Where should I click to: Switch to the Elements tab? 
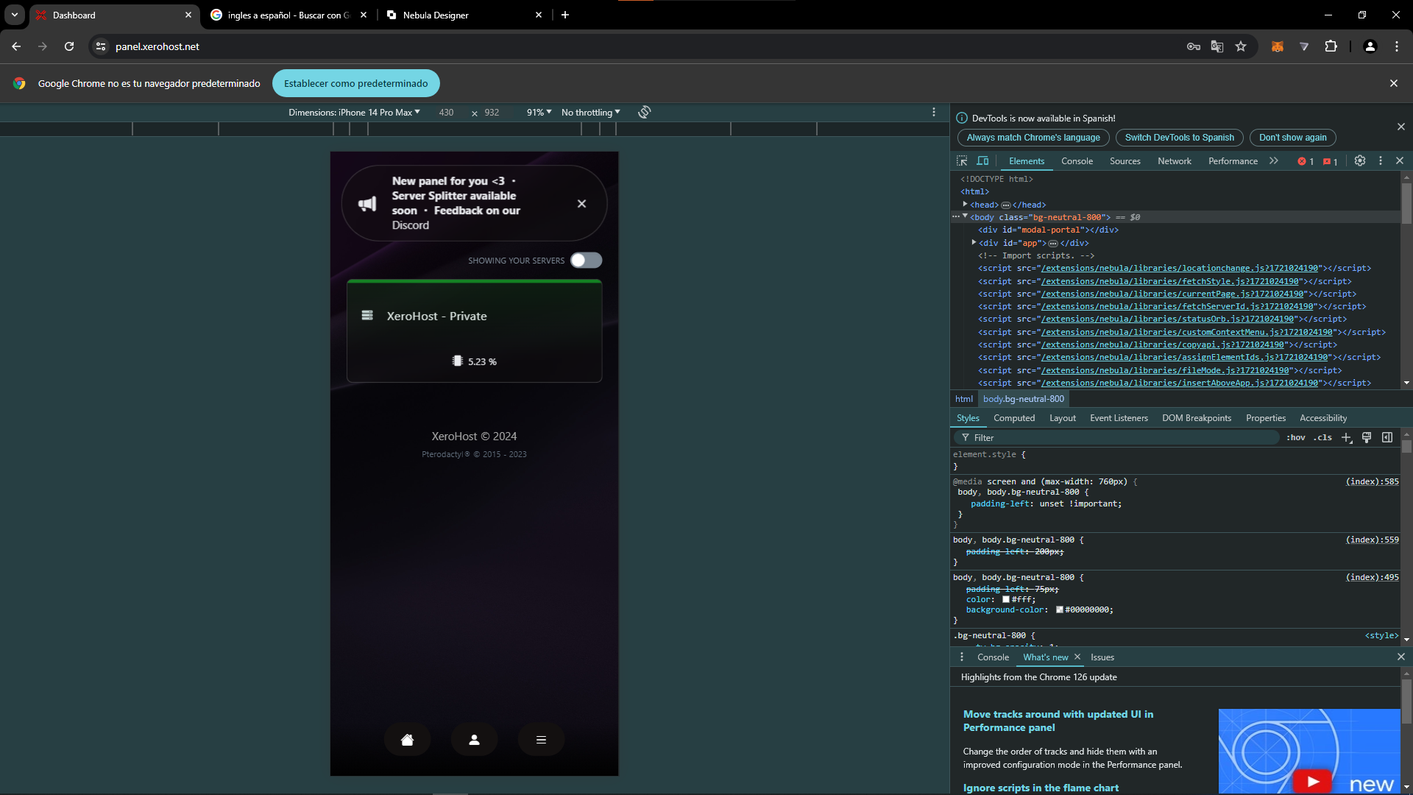1026,161
